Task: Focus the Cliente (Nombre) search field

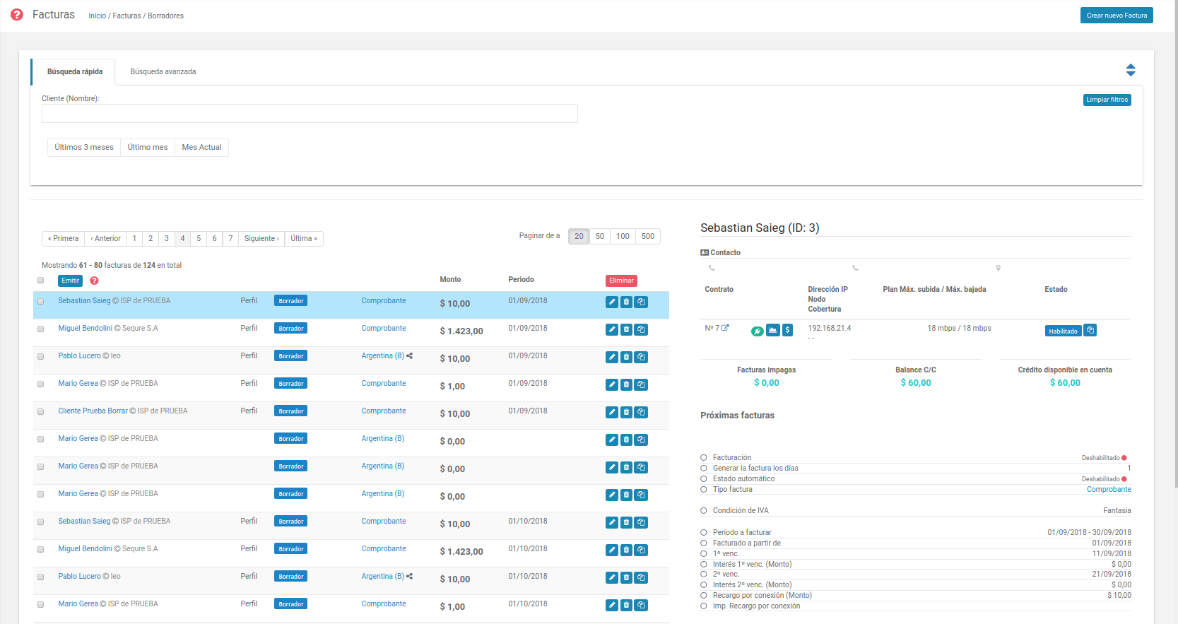Action: tap(310, 114)
